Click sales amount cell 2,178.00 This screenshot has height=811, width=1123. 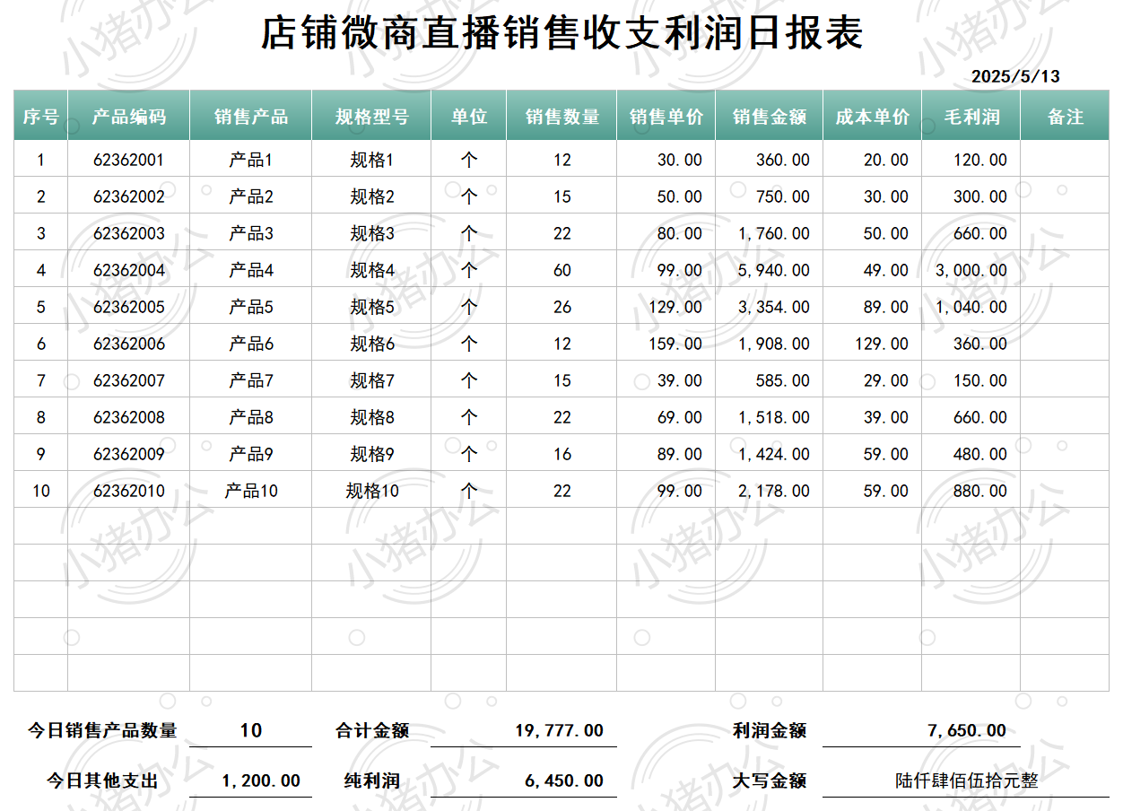point(770,491)
